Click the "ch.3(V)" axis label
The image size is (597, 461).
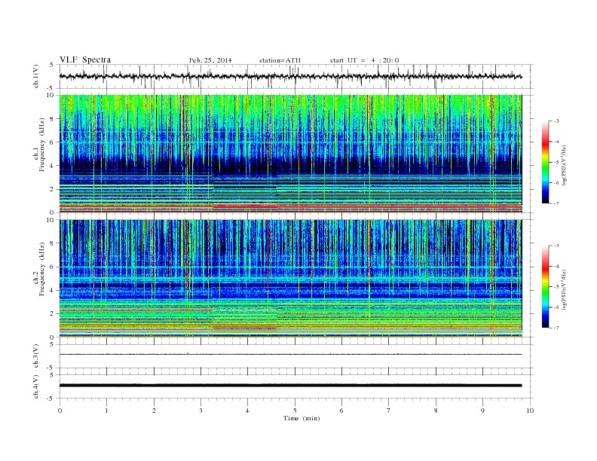pos(36,356)
